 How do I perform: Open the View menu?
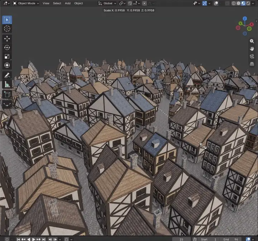[x=46, y=3]
